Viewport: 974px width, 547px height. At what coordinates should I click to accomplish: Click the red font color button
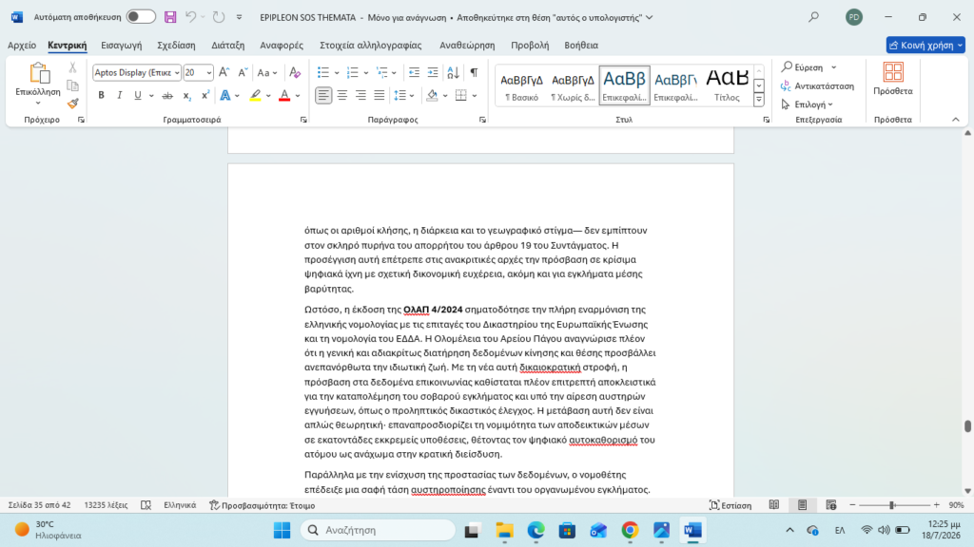click(284, 96)
